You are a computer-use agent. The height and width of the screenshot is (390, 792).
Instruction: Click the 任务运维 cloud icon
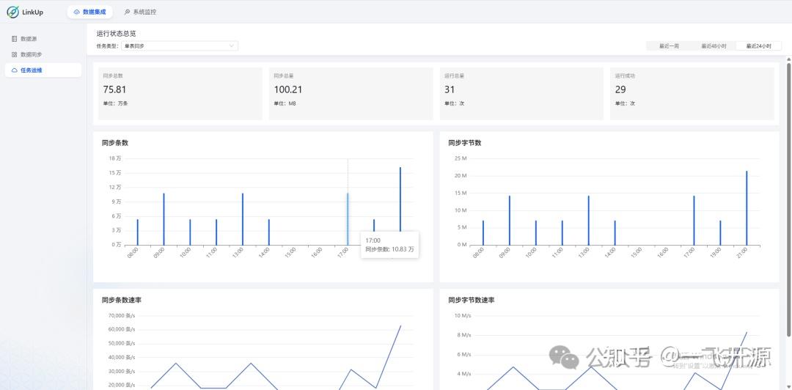14,70
